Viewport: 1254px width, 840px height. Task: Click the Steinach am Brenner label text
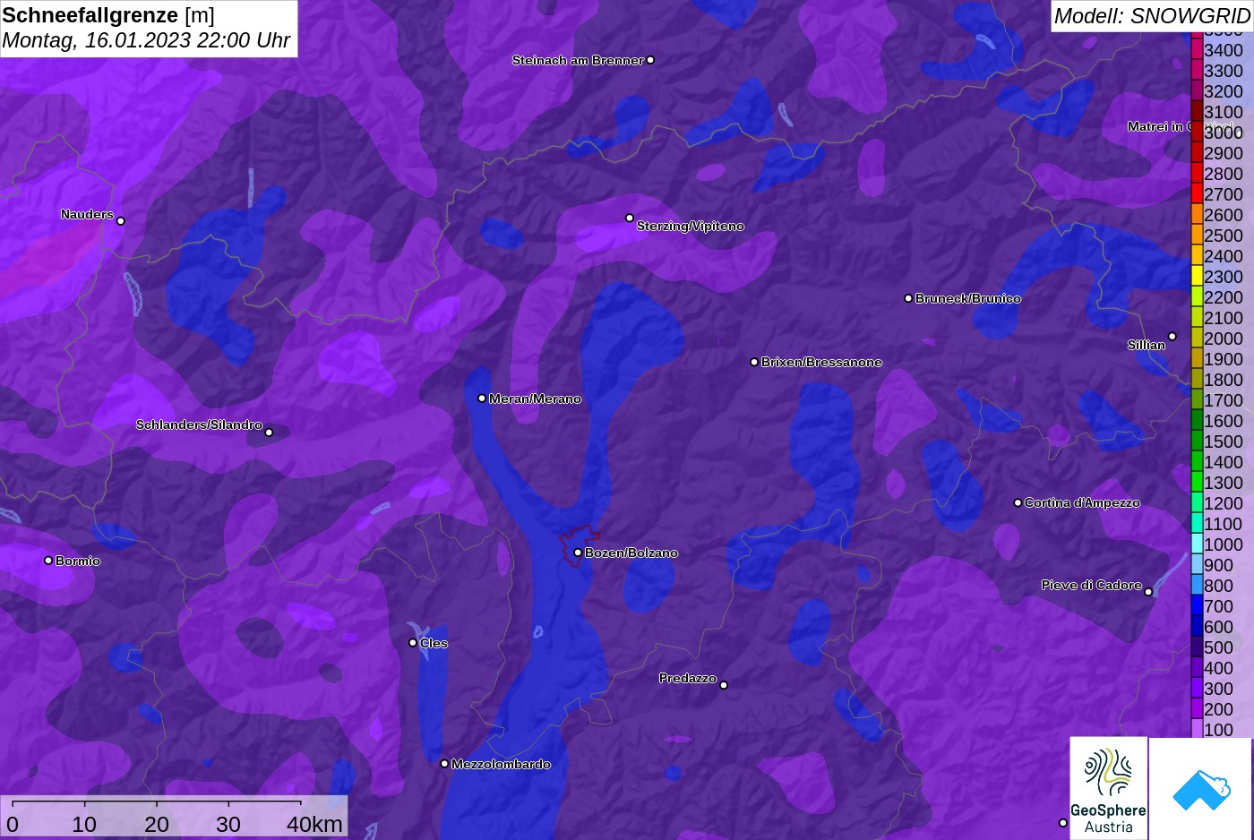578,60
